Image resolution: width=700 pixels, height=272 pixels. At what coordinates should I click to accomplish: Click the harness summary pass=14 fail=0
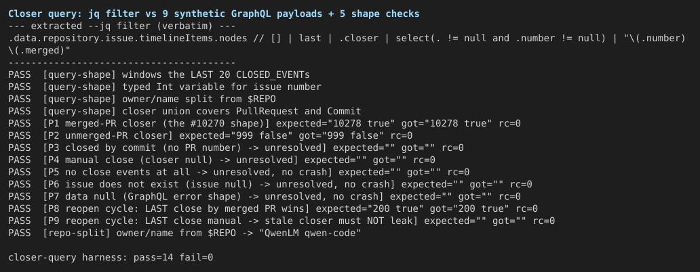111,257
